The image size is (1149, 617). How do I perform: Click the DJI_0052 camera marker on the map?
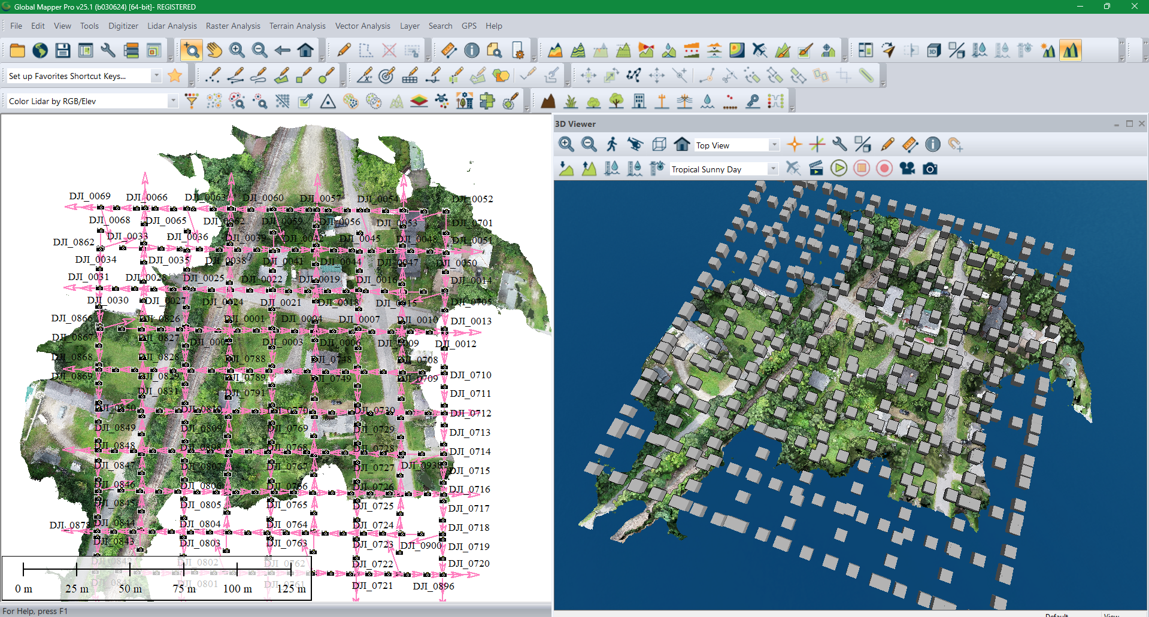point(445,210)
